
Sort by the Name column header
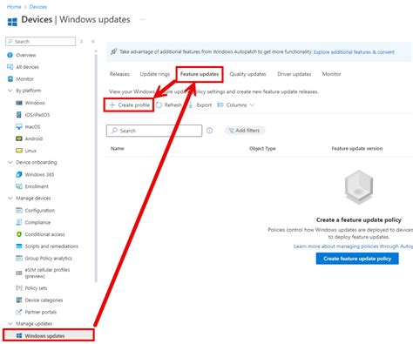coord(118,148)
